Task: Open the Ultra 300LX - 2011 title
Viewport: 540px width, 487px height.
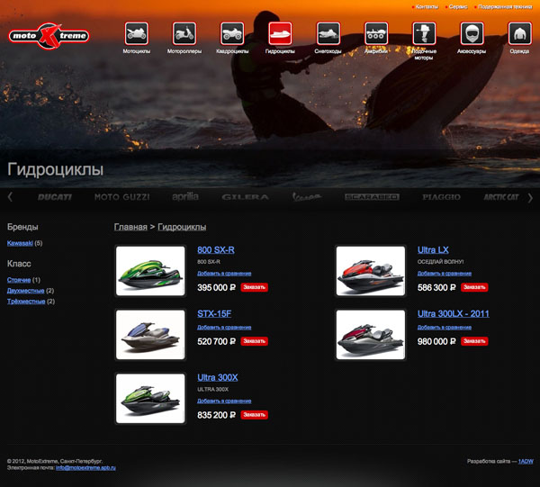Action: [x=454, y=314]
